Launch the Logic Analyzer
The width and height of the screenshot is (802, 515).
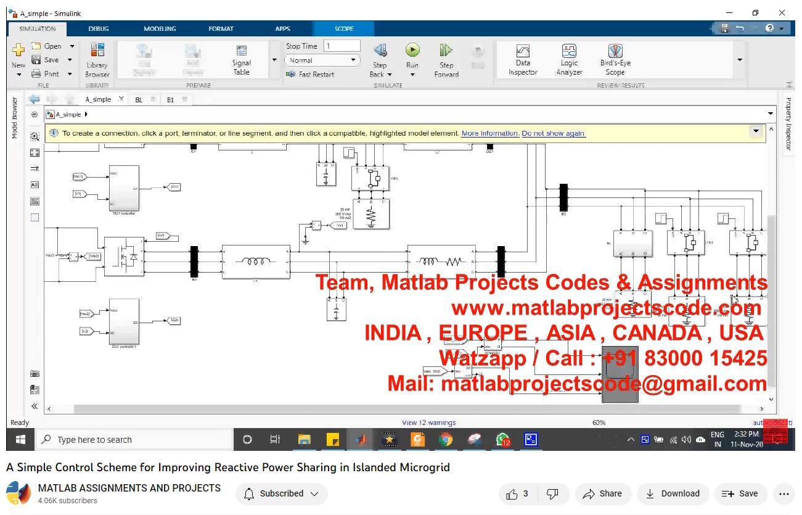[569, 59]
